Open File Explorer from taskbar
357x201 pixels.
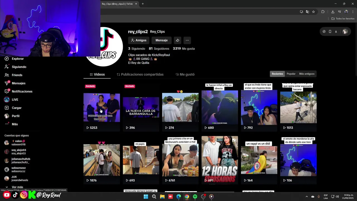(162, 197)
